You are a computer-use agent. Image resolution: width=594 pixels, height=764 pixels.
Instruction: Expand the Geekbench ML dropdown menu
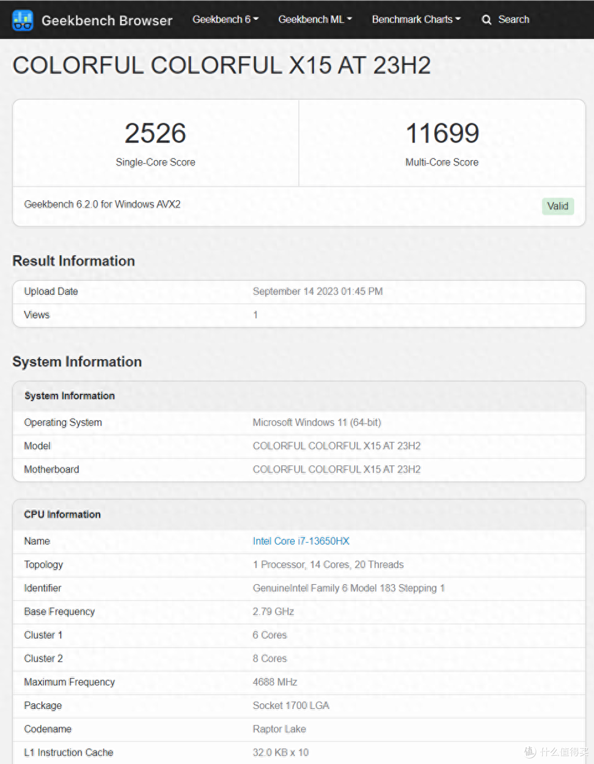[315, 19]
